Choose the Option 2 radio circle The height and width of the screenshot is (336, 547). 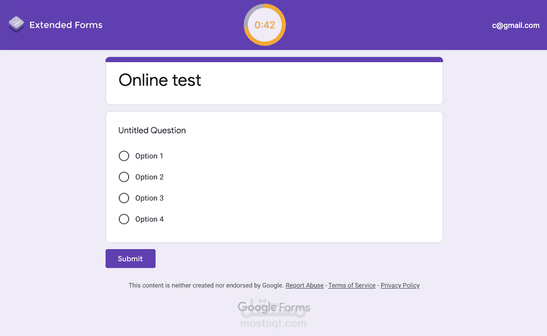click(124, 177)
